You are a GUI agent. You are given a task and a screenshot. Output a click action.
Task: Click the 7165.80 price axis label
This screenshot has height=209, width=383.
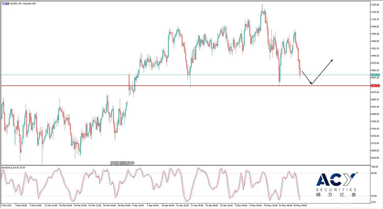click(375, 5)
